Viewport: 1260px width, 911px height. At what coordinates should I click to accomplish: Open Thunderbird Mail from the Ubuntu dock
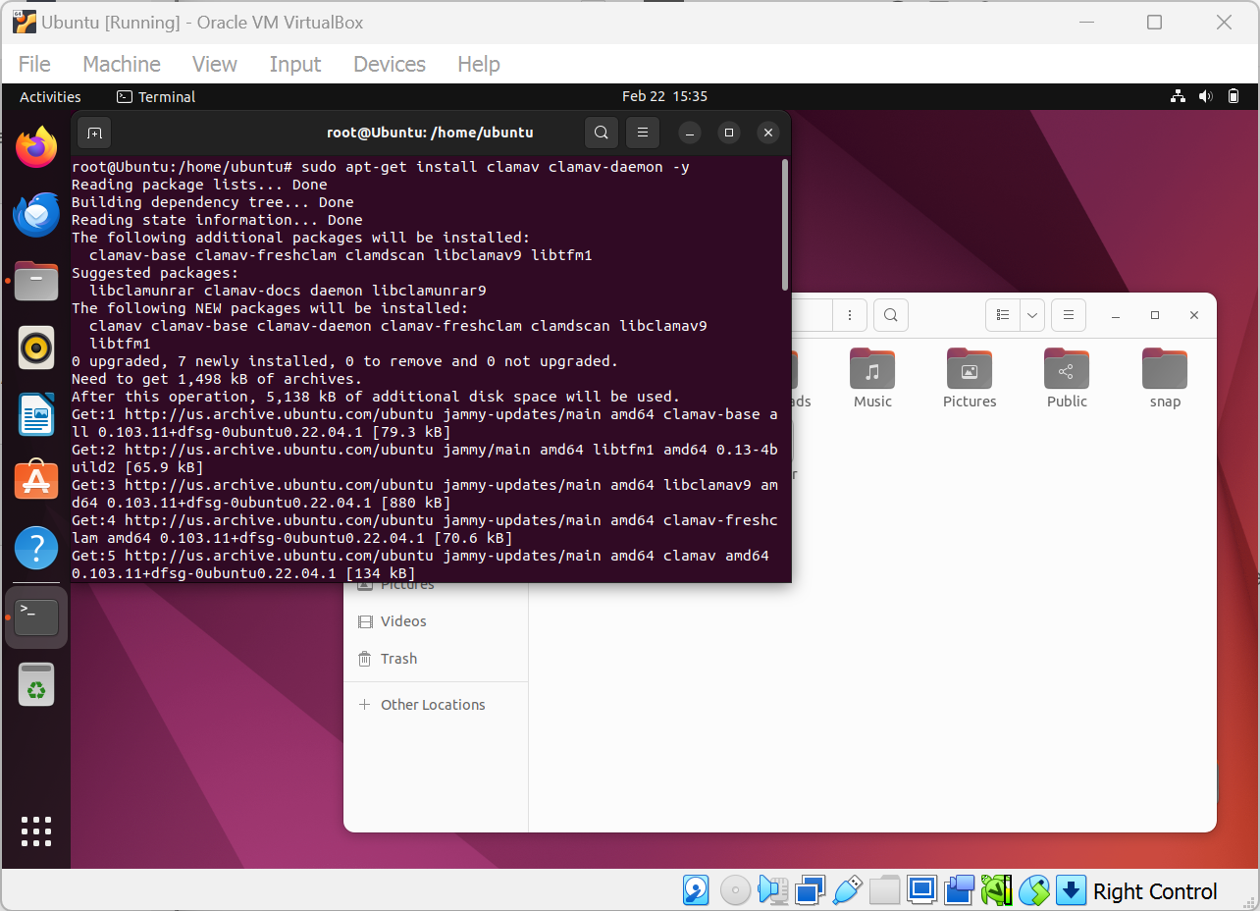point(36,215)
